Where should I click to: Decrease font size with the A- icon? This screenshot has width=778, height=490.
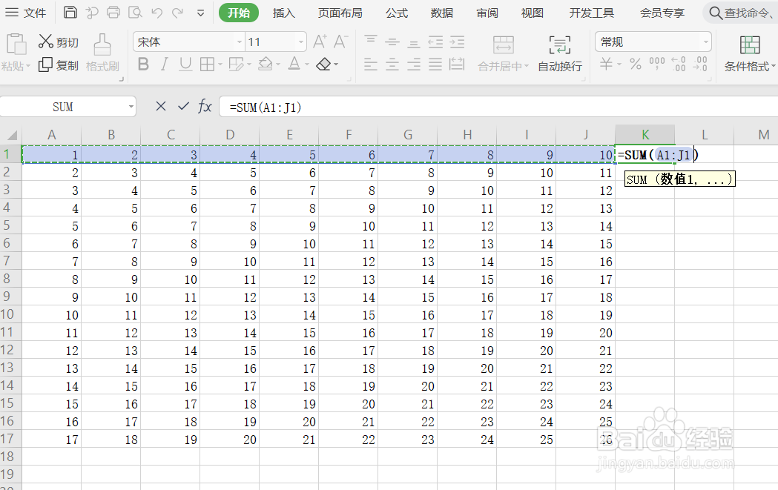coord(341,42)
